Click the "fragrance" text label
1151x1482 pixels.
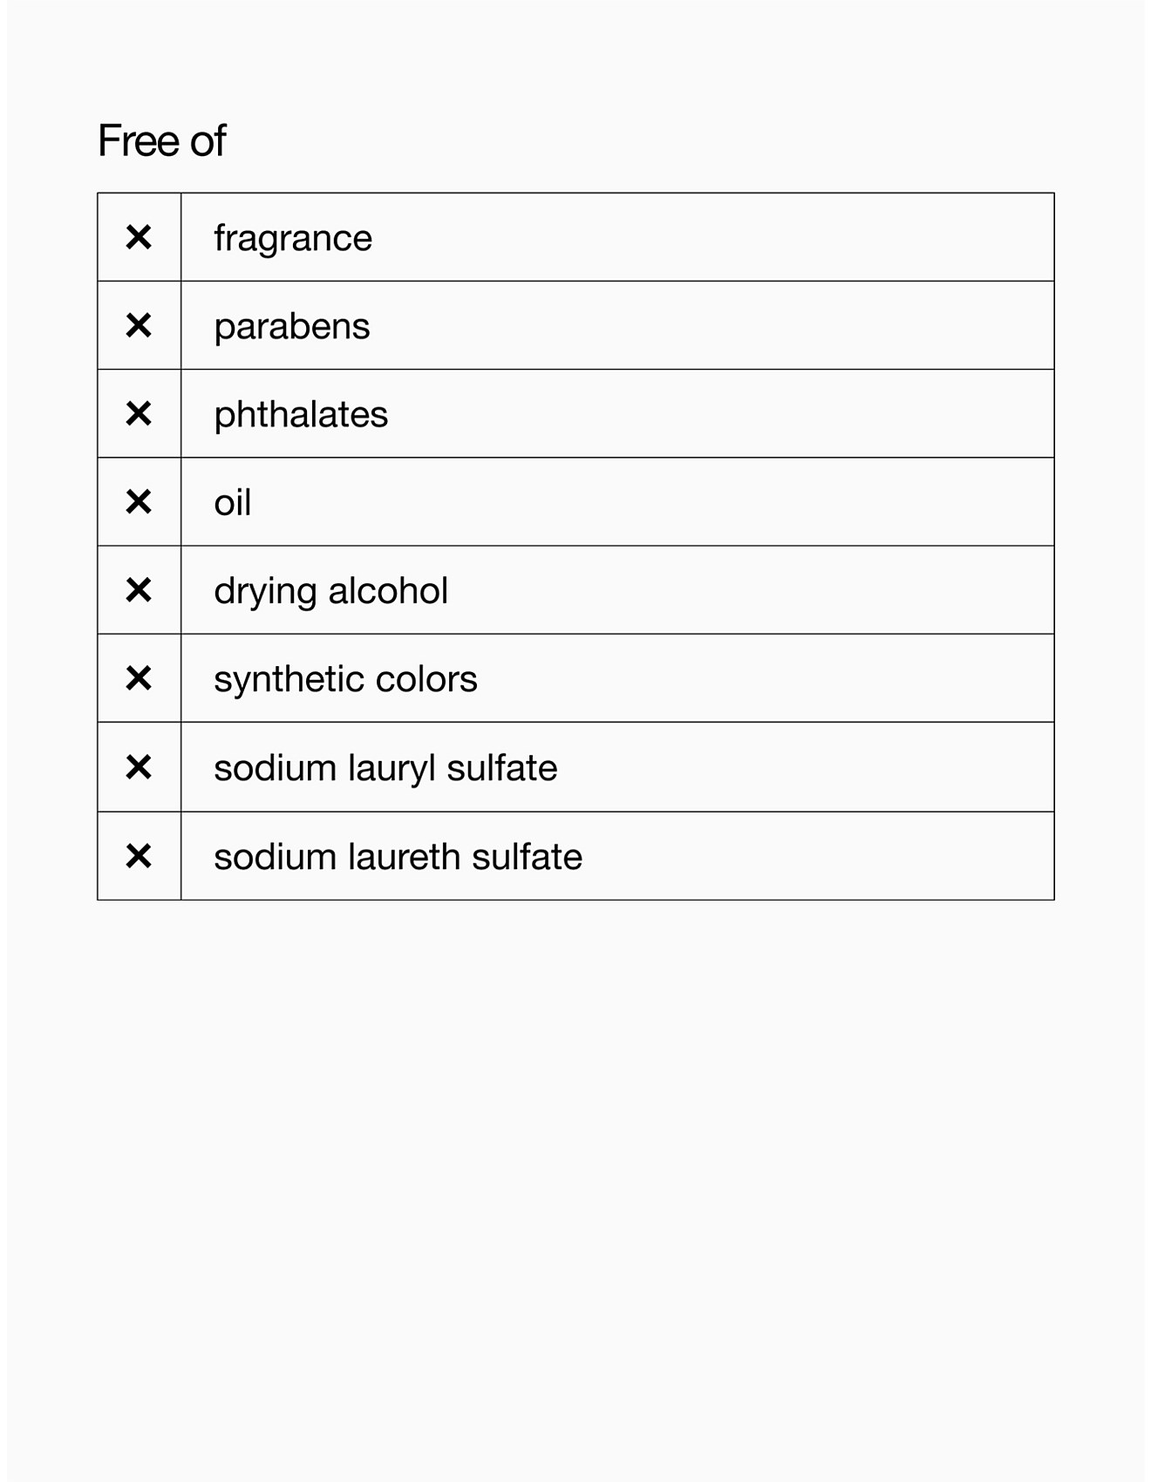point(293,238)
